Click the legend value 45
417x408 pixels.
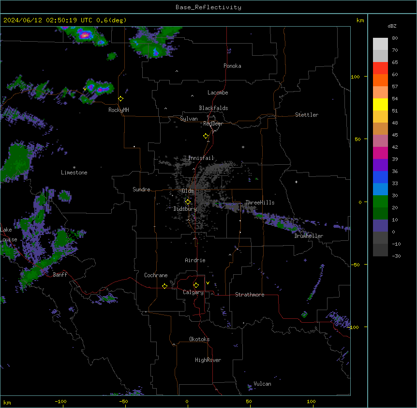395,135
